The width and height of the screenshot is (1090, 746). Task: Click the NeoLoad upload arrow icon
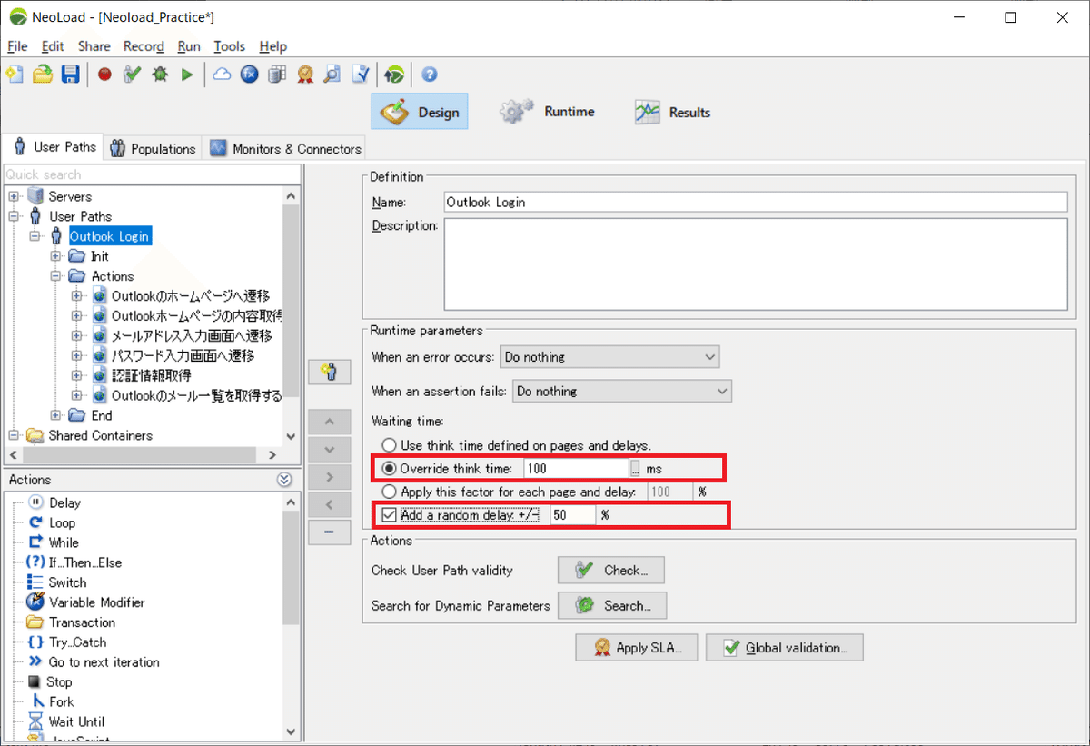[x=394, y=75]
